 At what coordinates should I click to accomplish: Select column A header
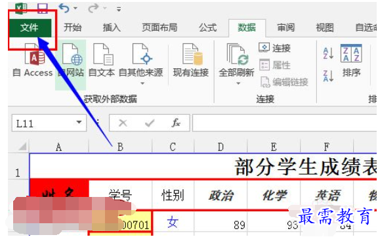[59, 147]
